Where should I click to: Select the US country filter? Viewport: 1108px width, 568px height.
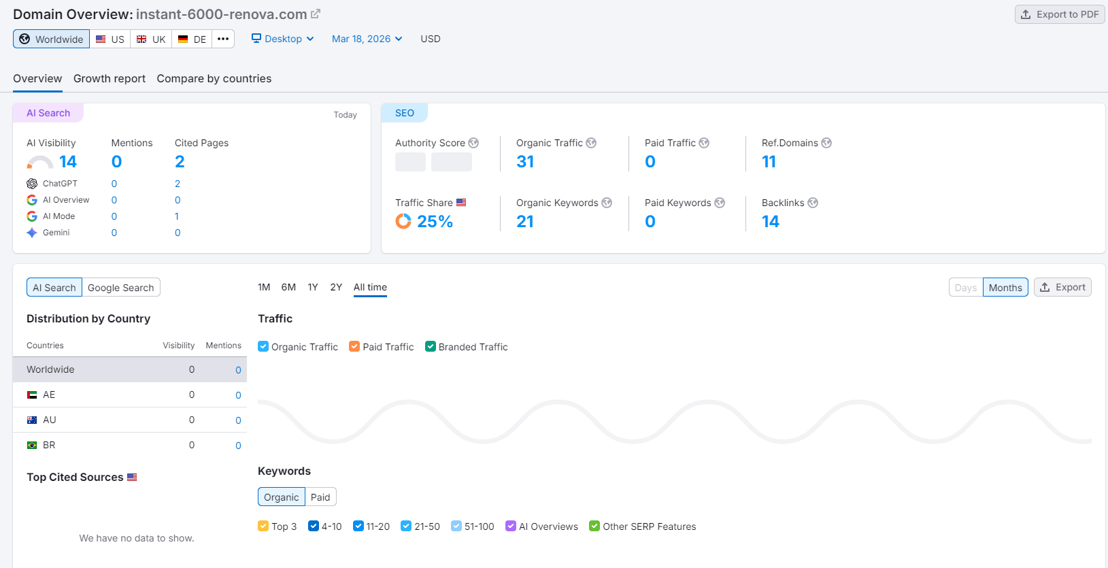click(x=110, y=39)
